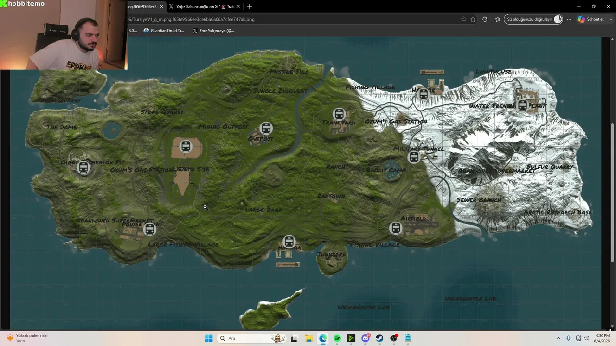Click the train icon at the snowy Harbor
616x346 pixels.
(x=423, y=94)
